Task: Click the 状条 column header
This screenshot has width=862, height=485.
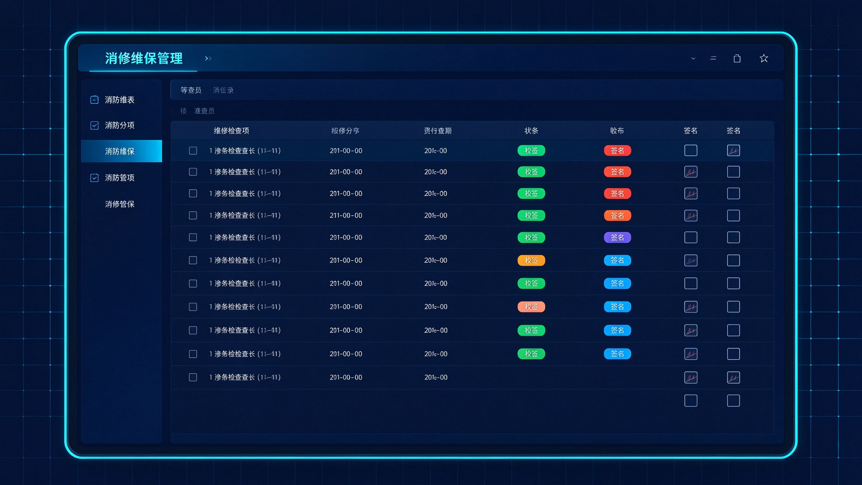Action: (x=531, y=130)
